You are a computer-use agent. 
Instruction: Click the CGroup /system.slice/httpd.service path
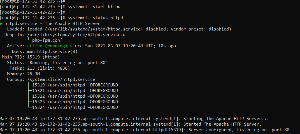coord(61,79)
